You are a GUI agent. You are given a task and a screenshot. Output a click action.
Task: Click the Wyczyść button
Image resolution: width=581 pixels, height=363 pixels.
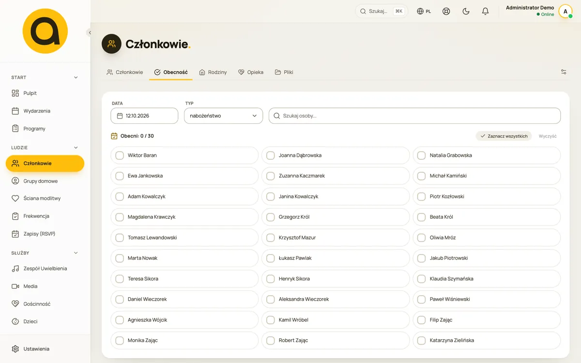[x=548, y=136]
